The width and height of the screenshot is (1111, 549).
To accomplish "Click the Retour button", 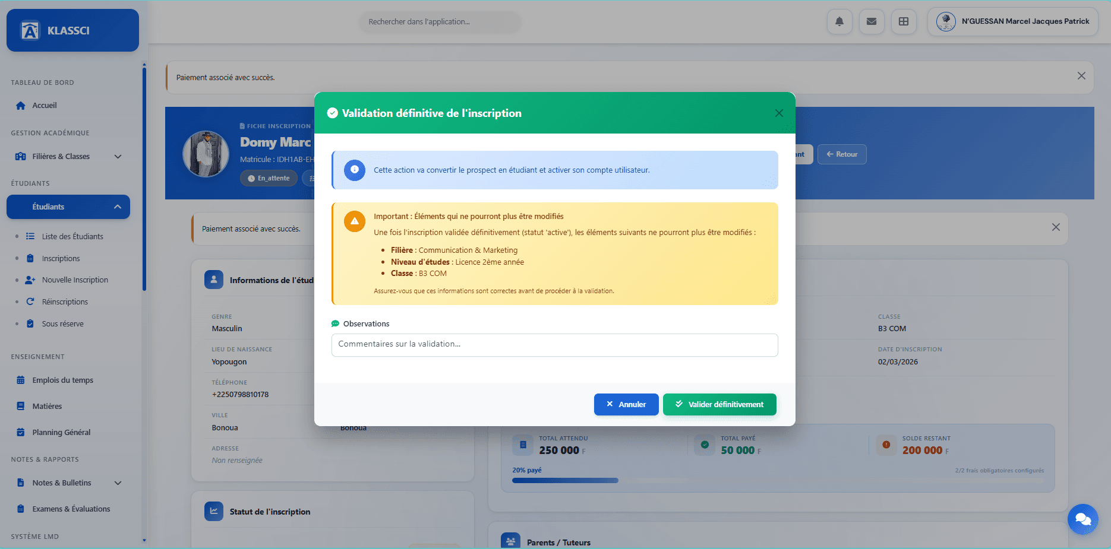I will click(x=842, y=154).
